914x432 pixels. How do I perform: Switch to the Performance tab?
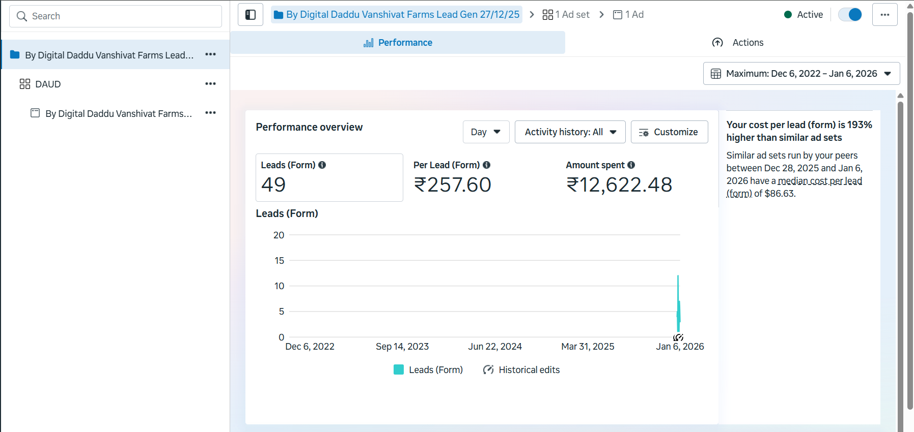pyautogui.click(x=398, y=43)
